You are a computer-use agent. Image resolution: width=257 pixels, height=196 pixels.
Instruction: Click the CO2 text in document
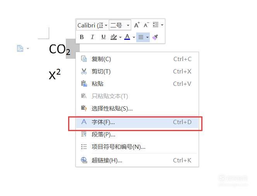pos(60,49)
